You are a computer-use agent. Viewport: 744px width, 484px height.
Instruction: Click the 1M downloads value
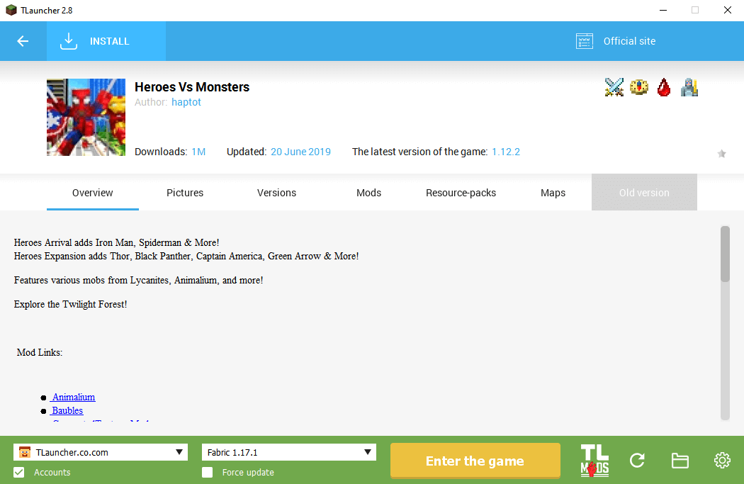tap(198, 152)
